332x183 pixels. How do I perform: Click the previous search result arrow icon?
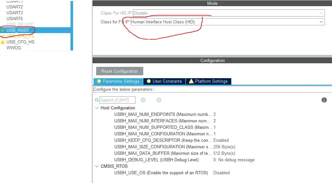point(143,100)
